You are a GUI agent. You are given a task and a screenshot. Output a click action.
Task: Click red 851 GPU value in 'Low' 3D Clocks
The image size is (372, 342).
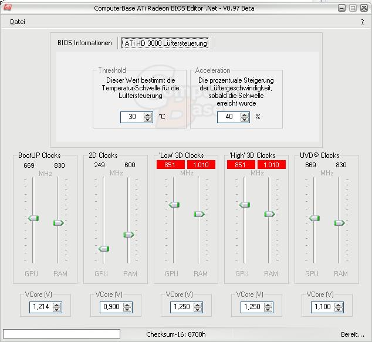click(171, 165)
